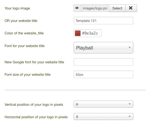Click the Template 121 website title field
The width and height of the screenshot is (146, 132).
(x=103, y=21)
